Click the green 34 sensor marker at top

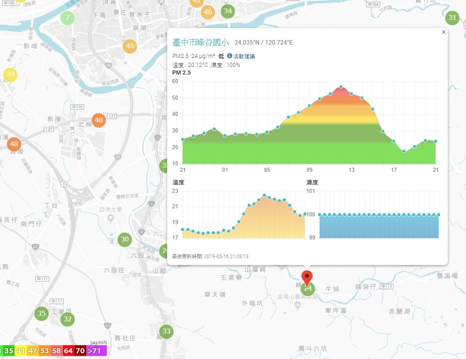click(228, 11)
